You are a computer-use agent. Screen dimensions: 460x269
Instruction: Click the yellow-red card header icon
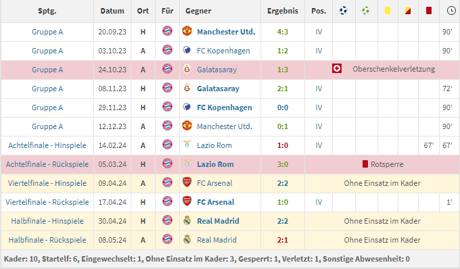408,11
